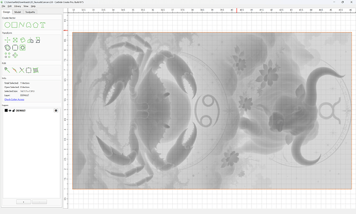Screen dimensions: 356x214
Task: Click the red marker on horizontal ruler
Action: 237,10
